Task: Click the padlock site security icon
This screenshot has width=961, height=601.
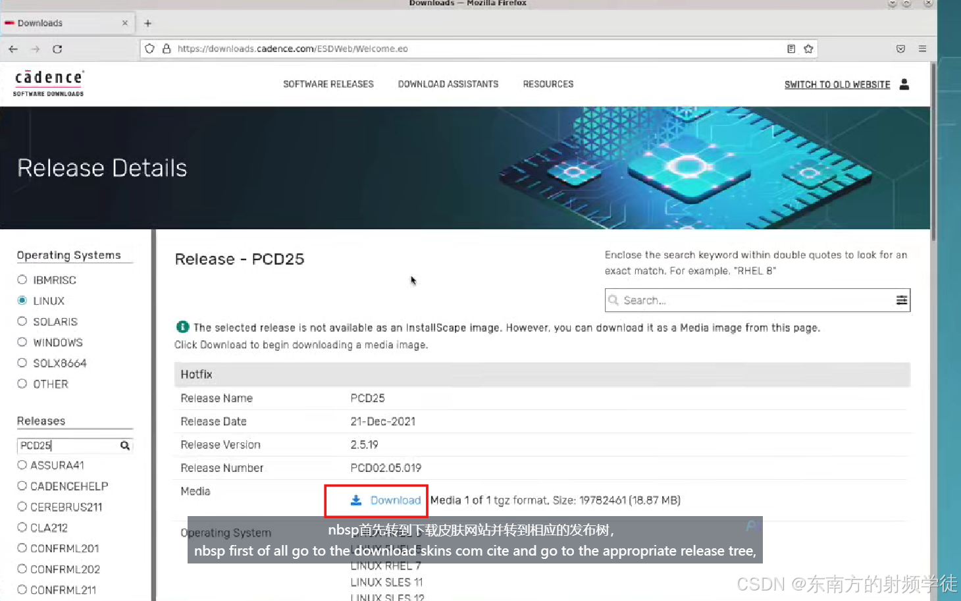Action: [x=167, y=49]
